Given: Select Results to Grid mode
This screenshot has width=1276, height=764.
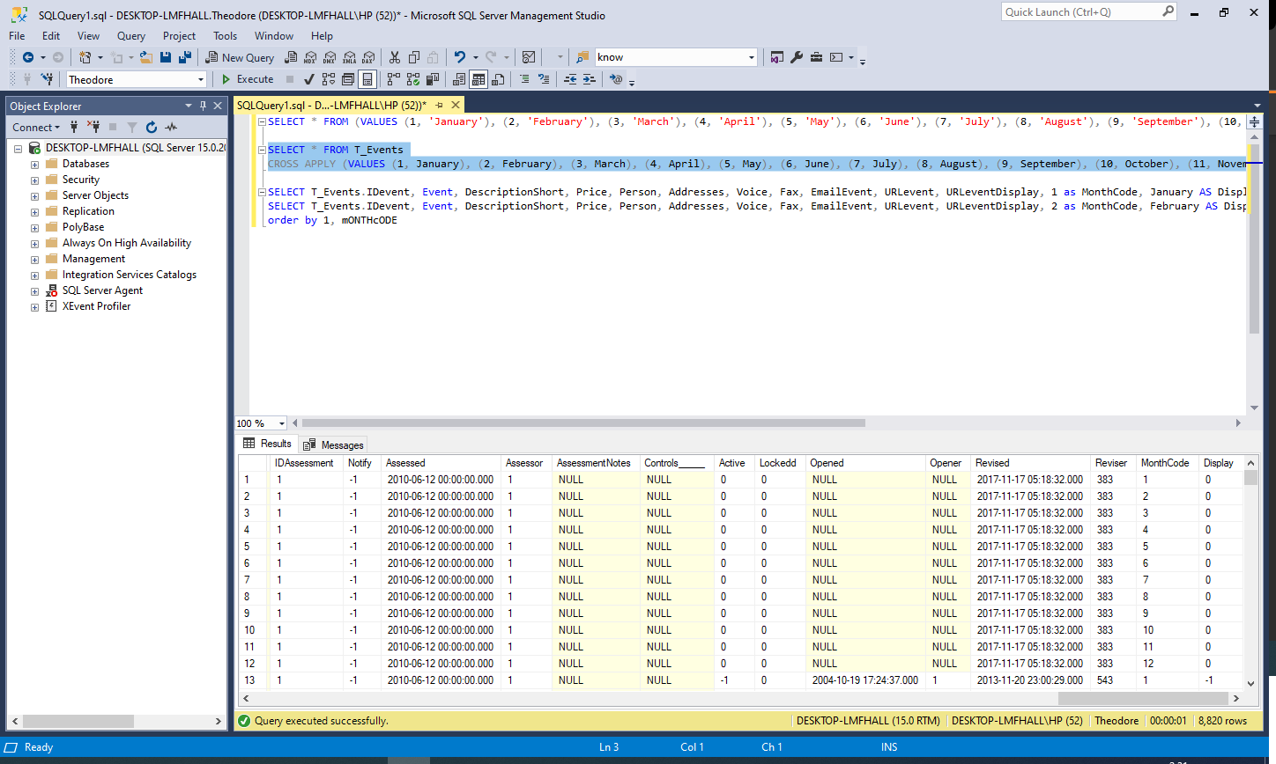Looking at the screenshot, I should coord(478,79).
